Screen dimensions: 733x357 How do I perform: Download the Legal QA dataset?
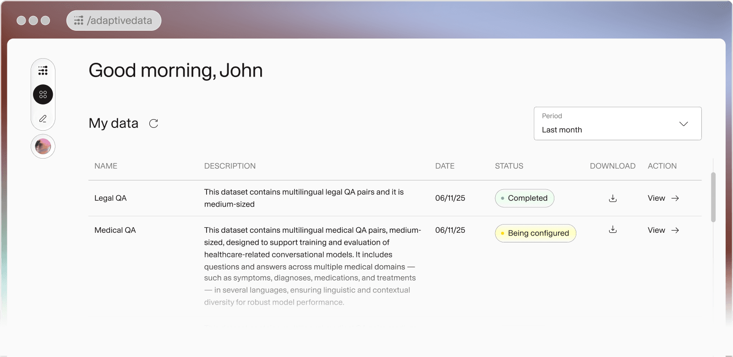(x=613, y=198)
